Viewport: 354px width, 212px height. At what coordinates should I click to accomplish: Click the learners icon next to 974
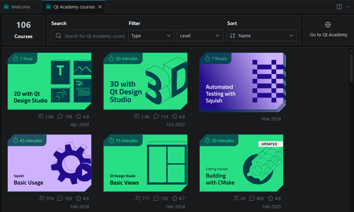tap(42, 198)
